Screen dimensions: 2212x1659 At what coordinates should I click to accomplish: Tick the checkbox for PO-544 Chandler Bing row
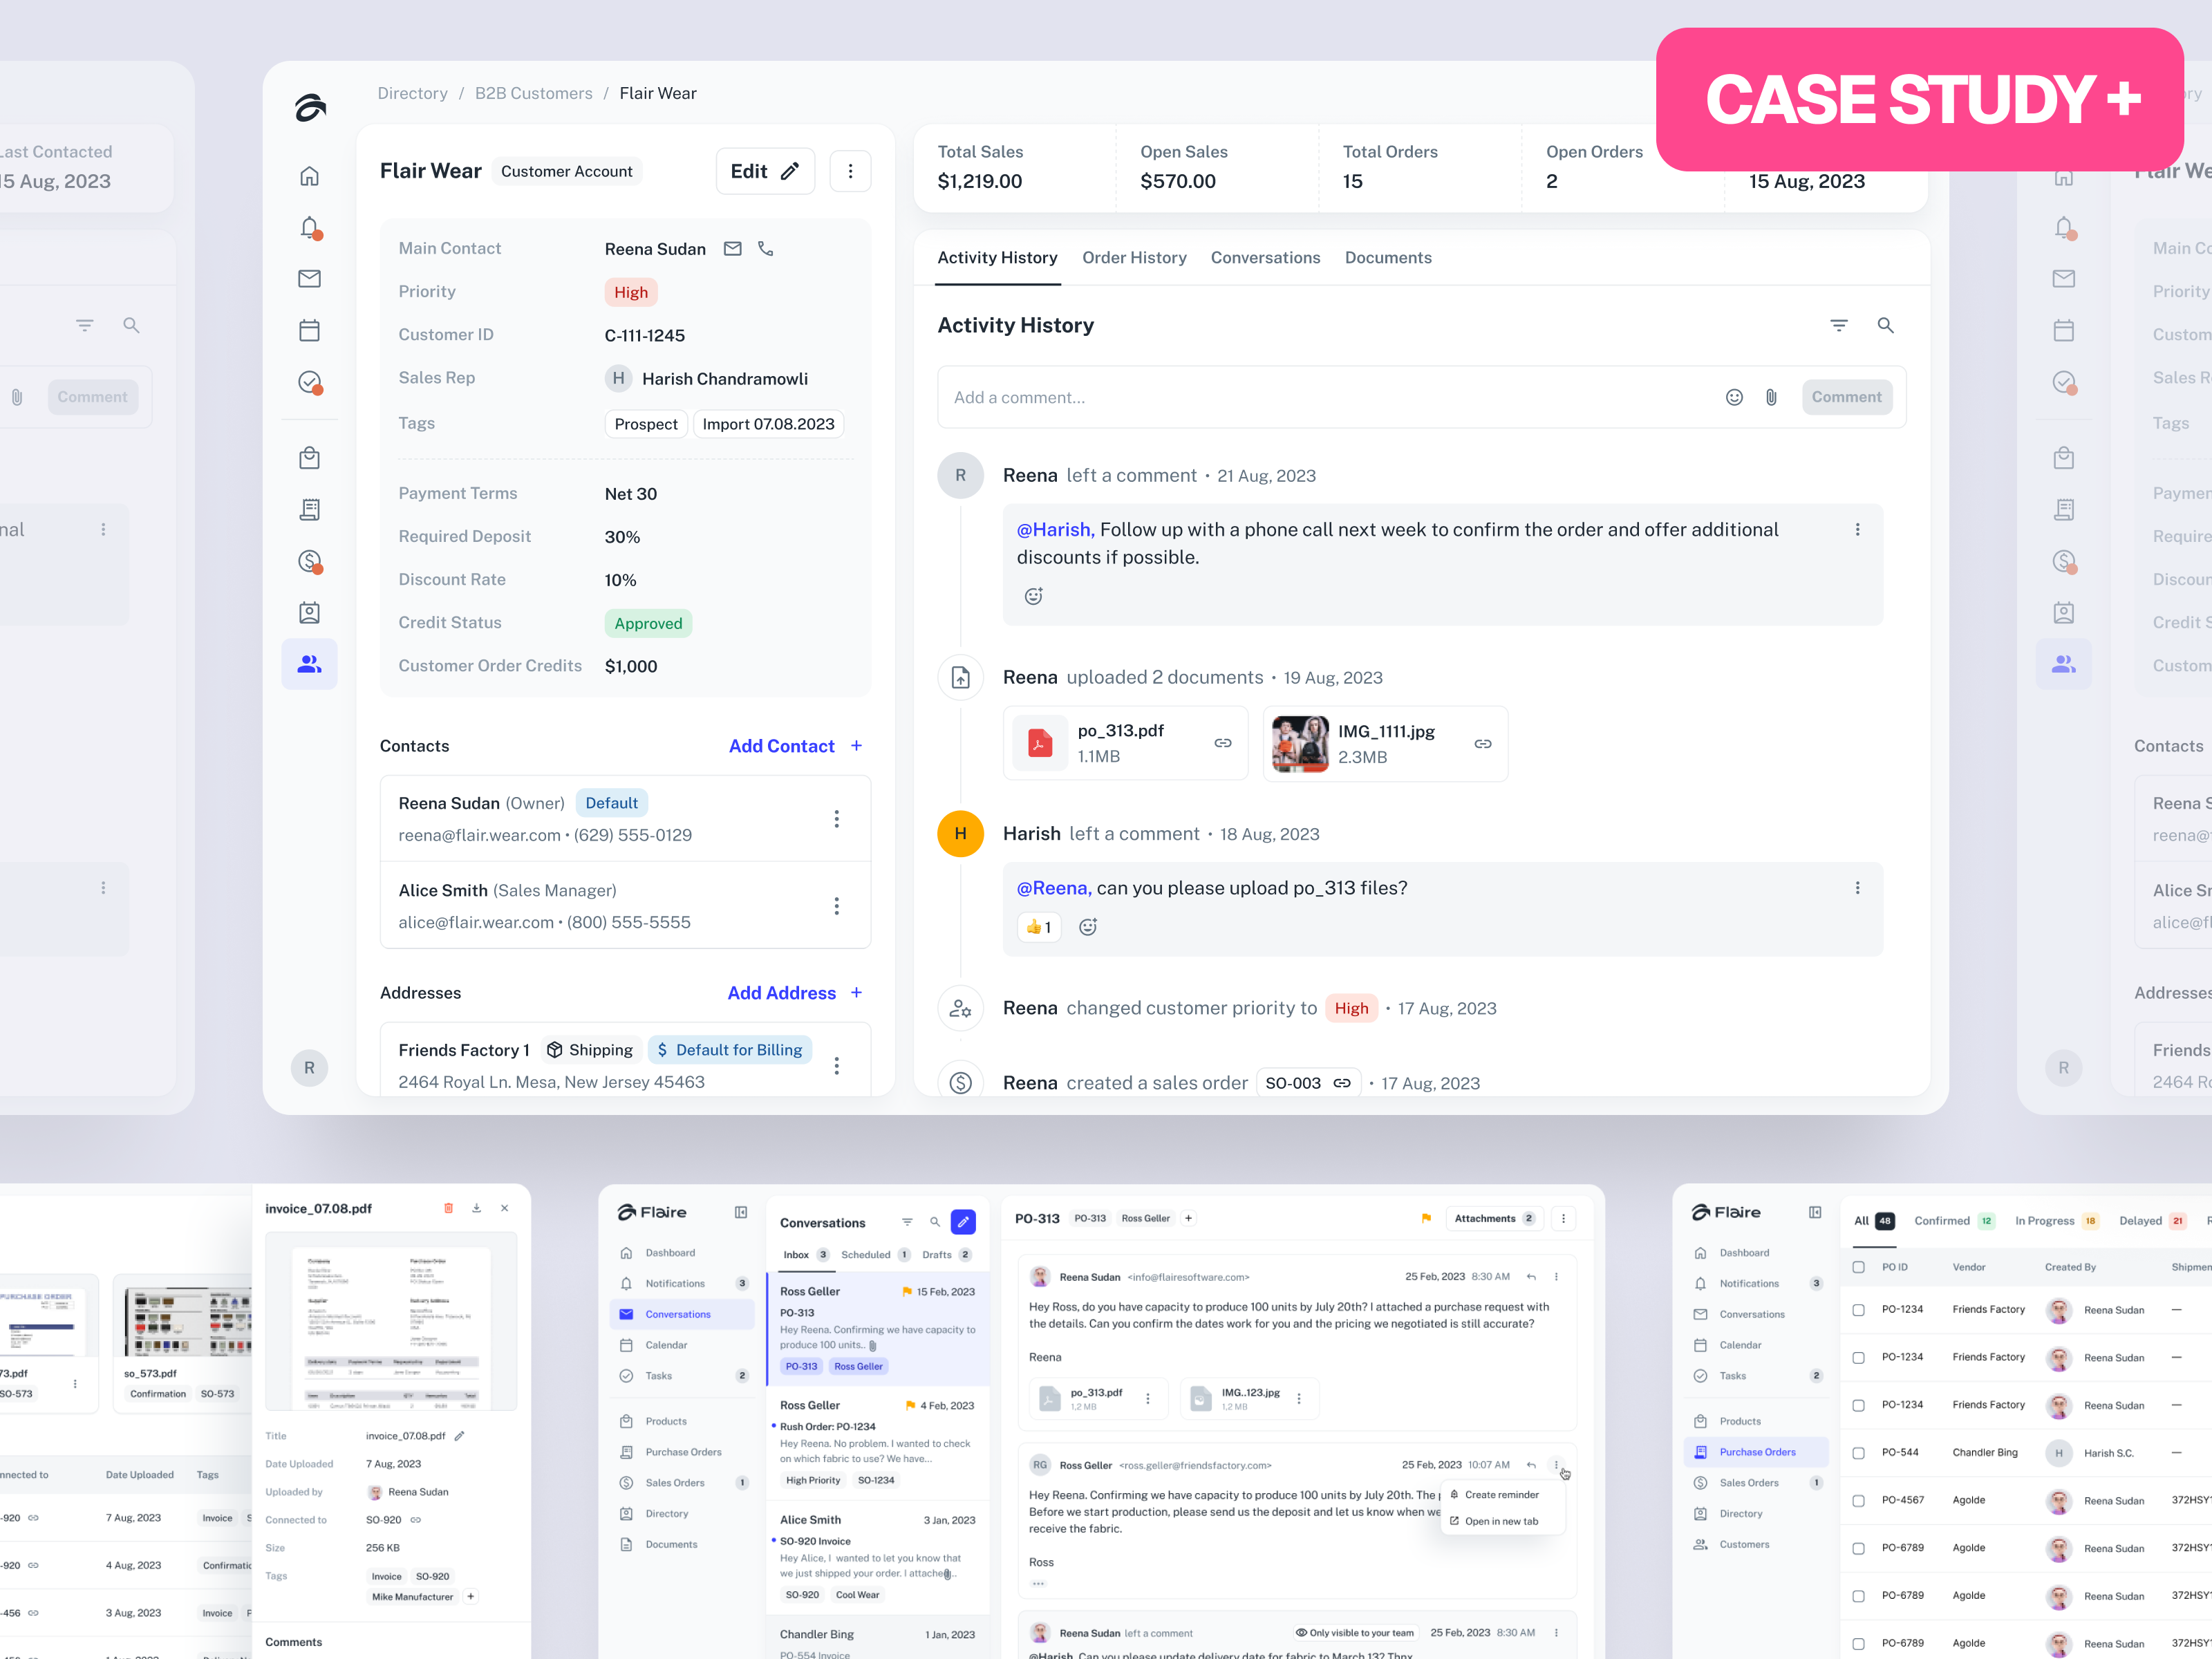tap(1858, 1453)
